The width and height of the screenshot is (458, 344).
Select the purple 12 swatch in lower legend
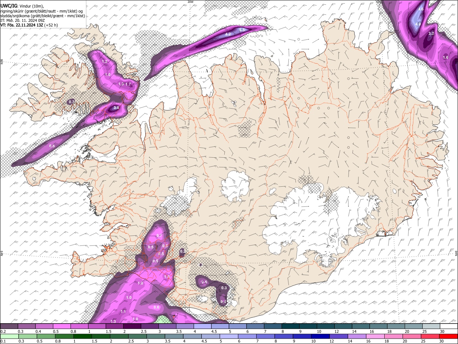(x=338, y=336)
